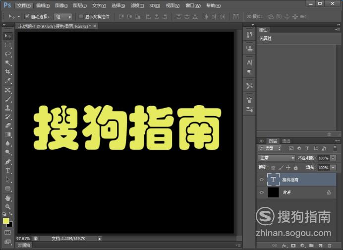343x250 pixels.
Task: Select the Lasso tool
Action: pyautogui.click(x=8, y=54)
